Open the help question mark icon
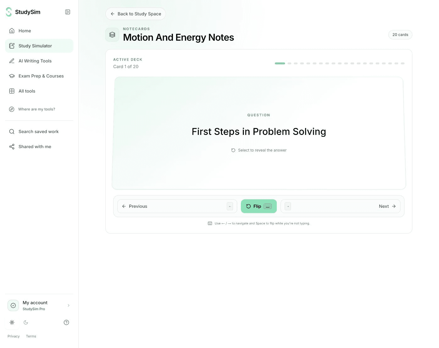Viewport: 439px width, 348px height. click(x=66, y=322)
